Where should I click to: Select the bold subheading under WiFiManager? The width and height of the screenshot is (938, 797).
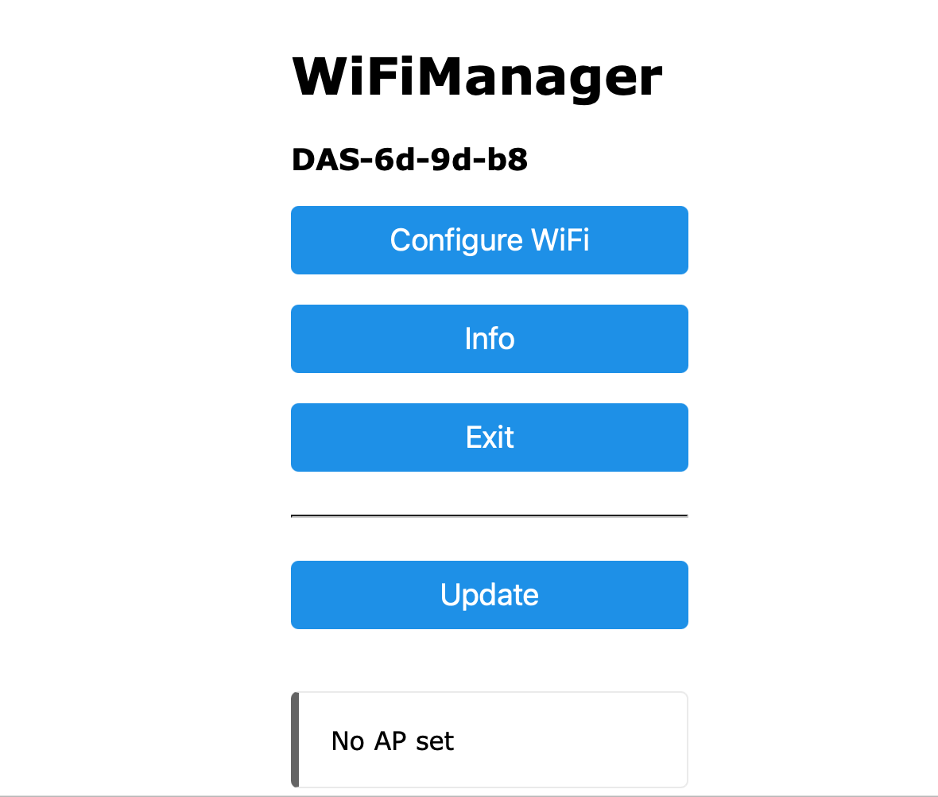pos(409,160)
